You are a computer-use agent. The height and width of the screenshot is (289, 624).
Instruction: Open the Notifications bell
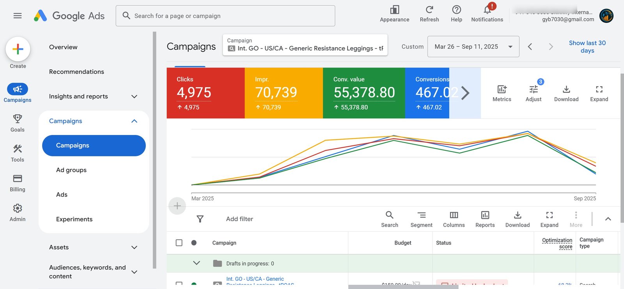tap(487, 10)
